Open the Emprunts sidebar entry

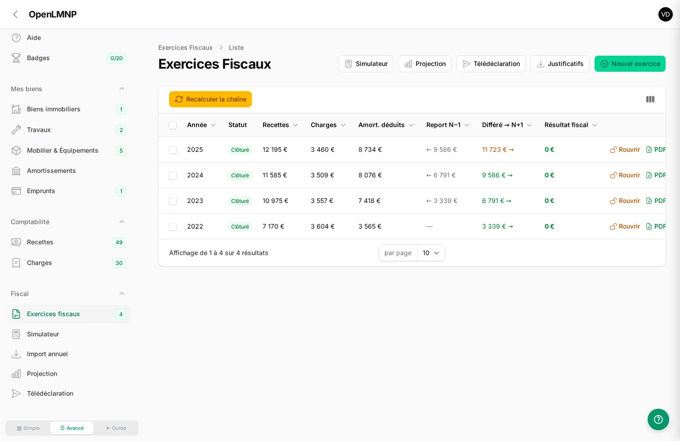coord(68,191)
